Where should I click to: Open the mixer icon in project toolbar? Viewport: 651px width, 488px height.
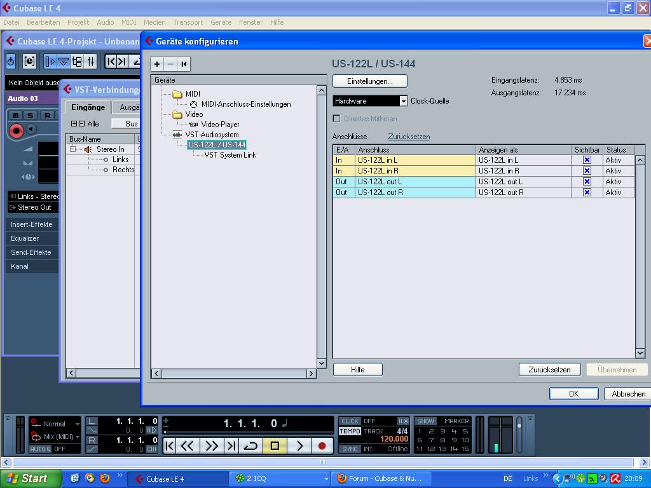pos(91,62)
